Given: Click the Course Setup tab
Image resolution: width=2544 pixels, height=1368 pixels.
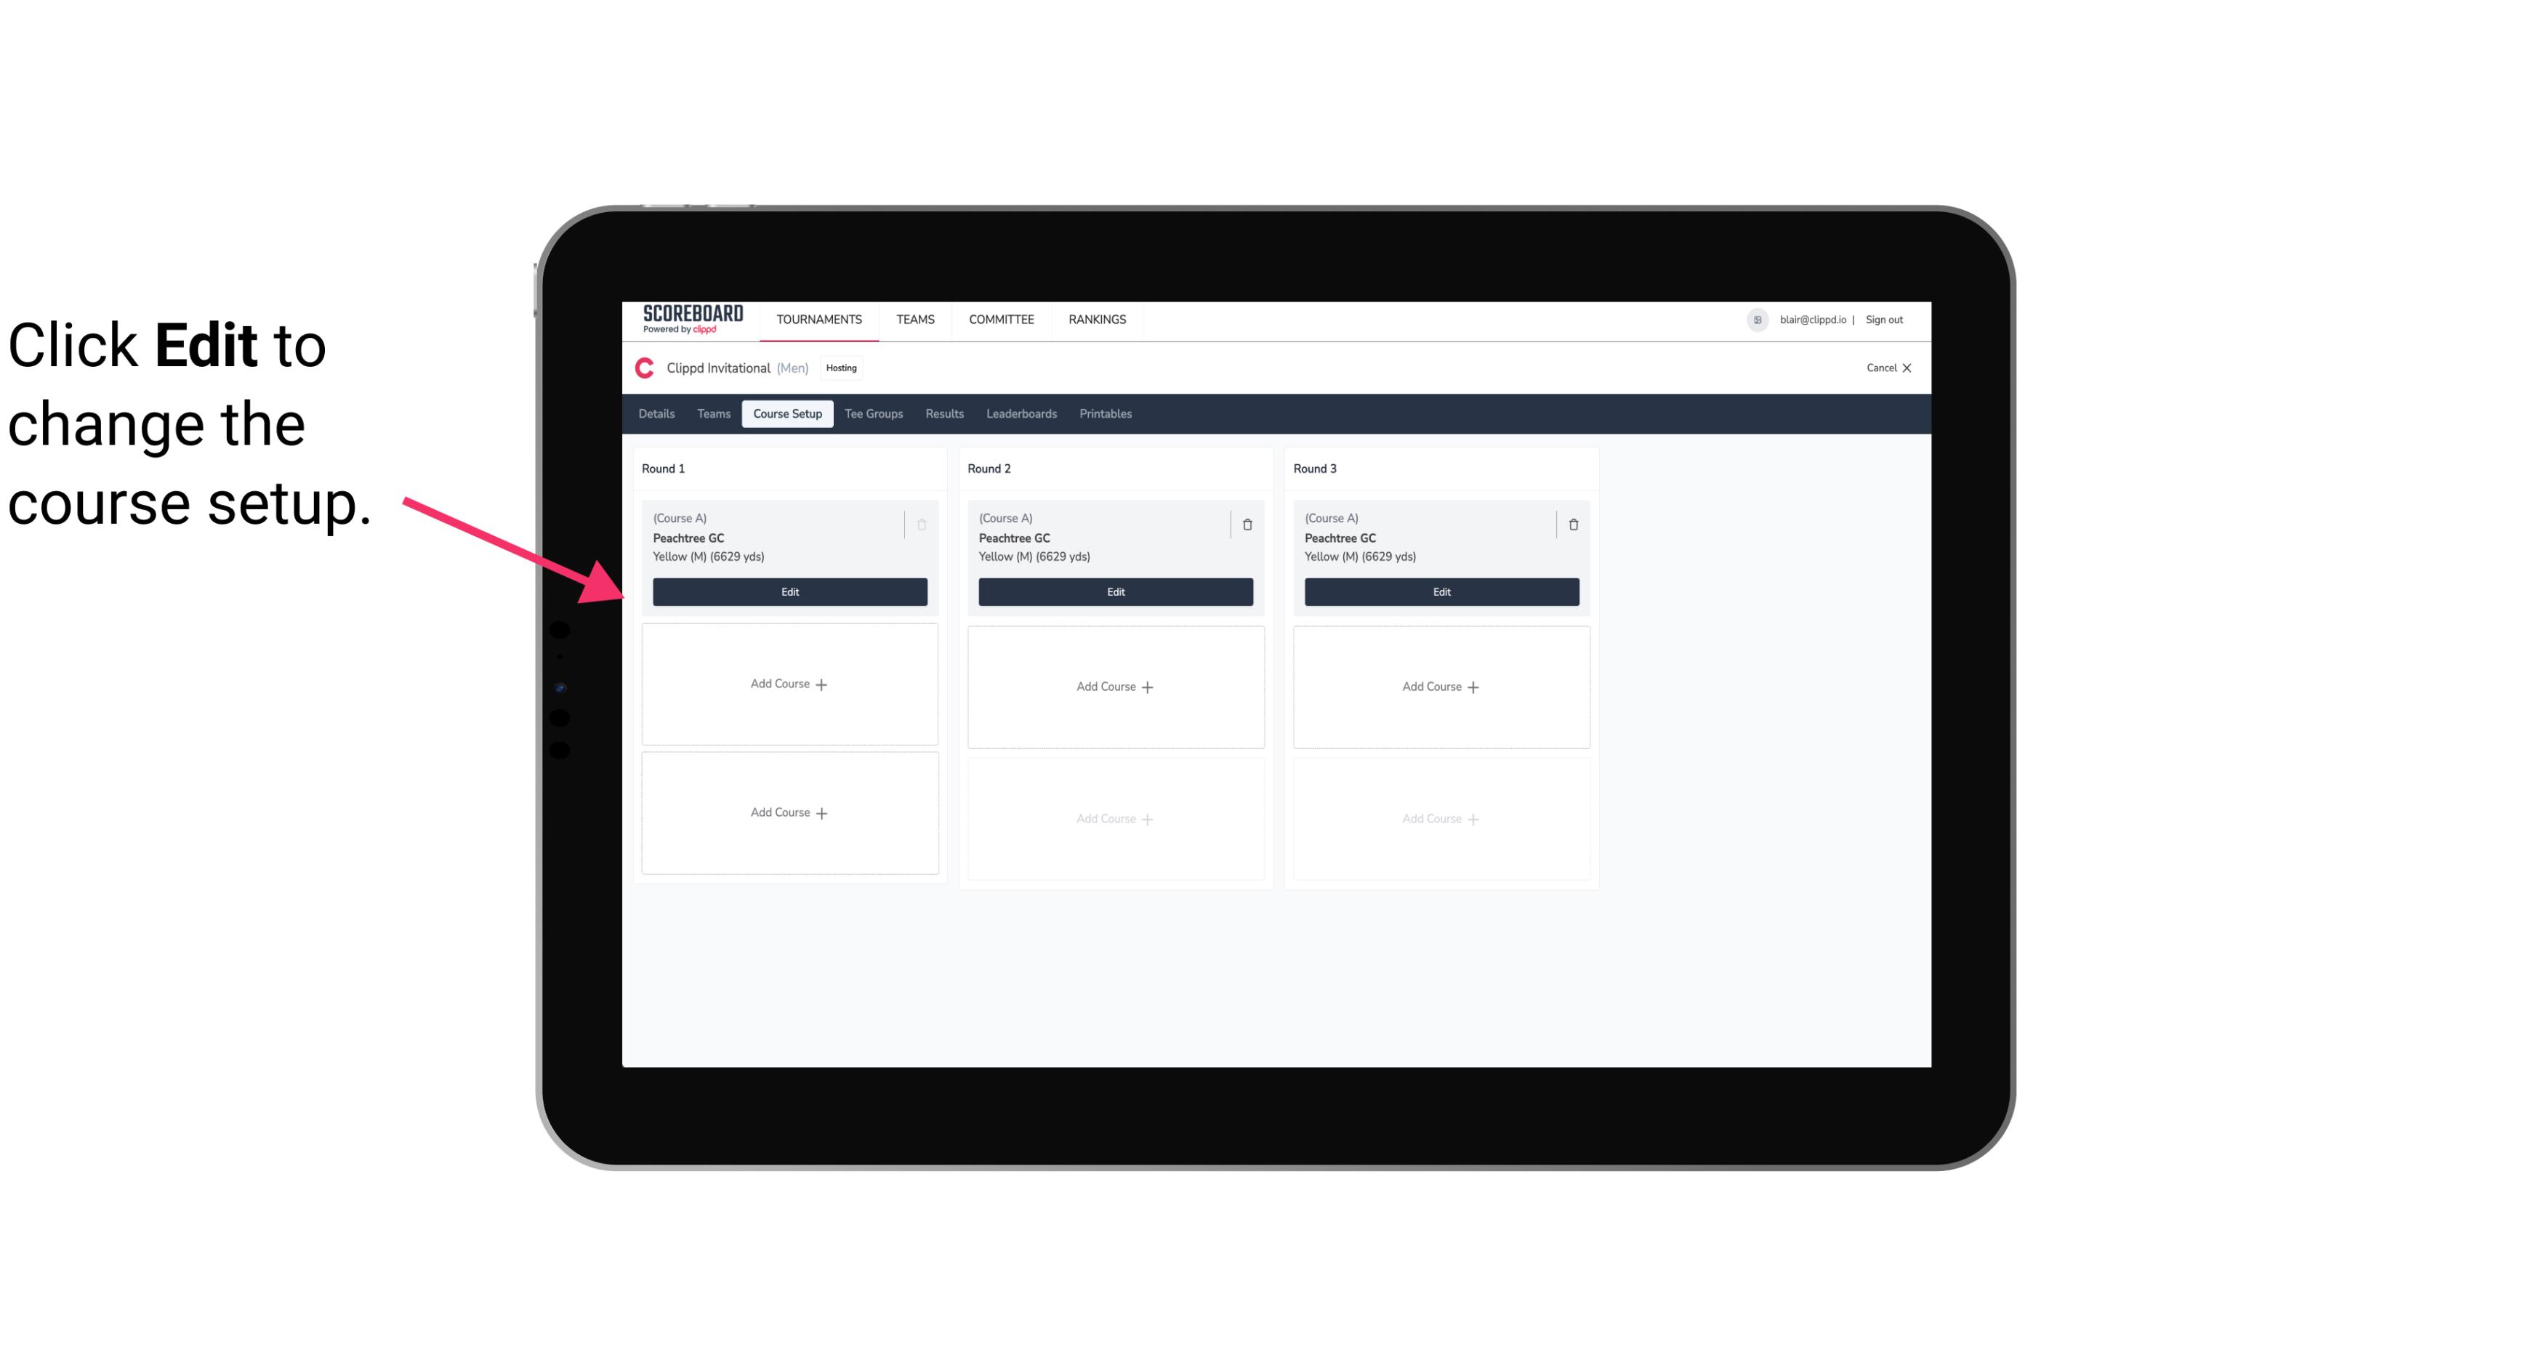Looking at the screenshot, I should 785,414.
